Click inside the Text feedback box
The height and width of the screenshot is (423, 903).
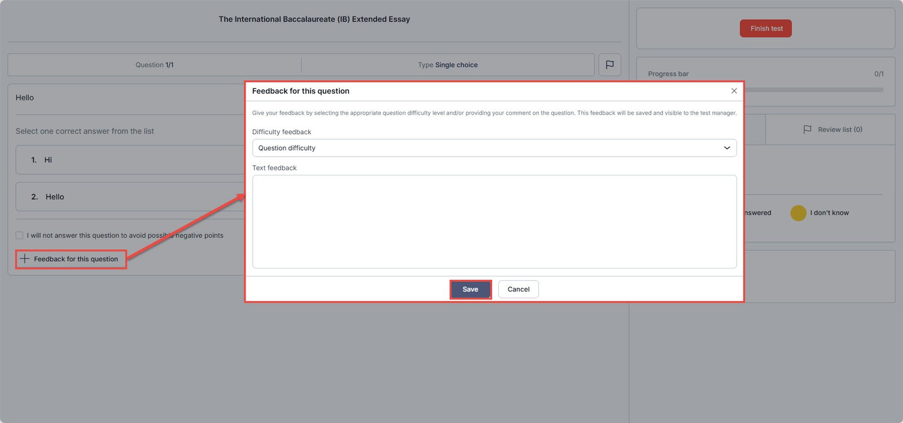[494, 222]
